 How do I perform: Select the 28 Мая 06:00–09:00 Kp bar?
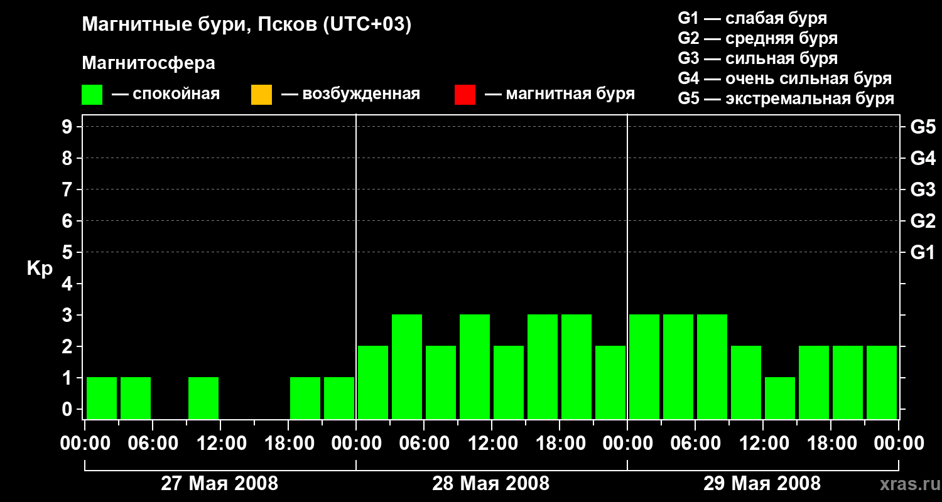pos(441,382)
